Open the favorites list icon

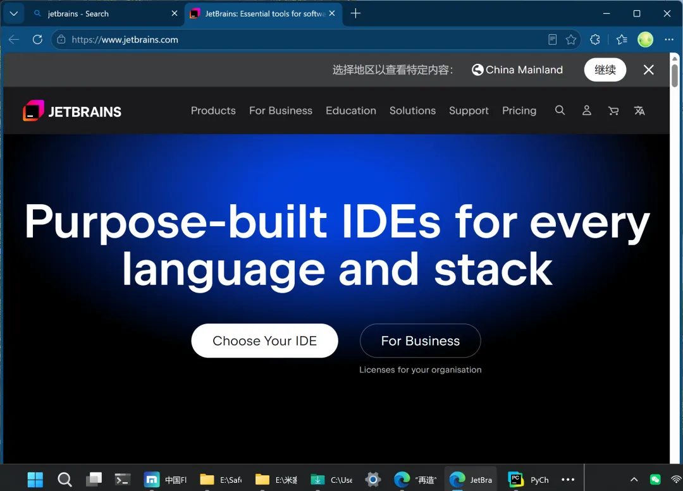tap(622, 40)
